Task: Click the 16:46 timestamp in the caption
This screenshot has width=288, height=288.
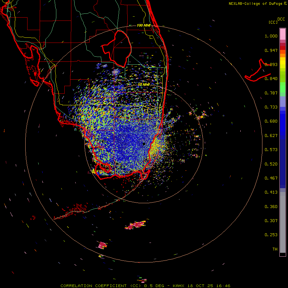Action: pyautogui.click(x=223, y=286)
